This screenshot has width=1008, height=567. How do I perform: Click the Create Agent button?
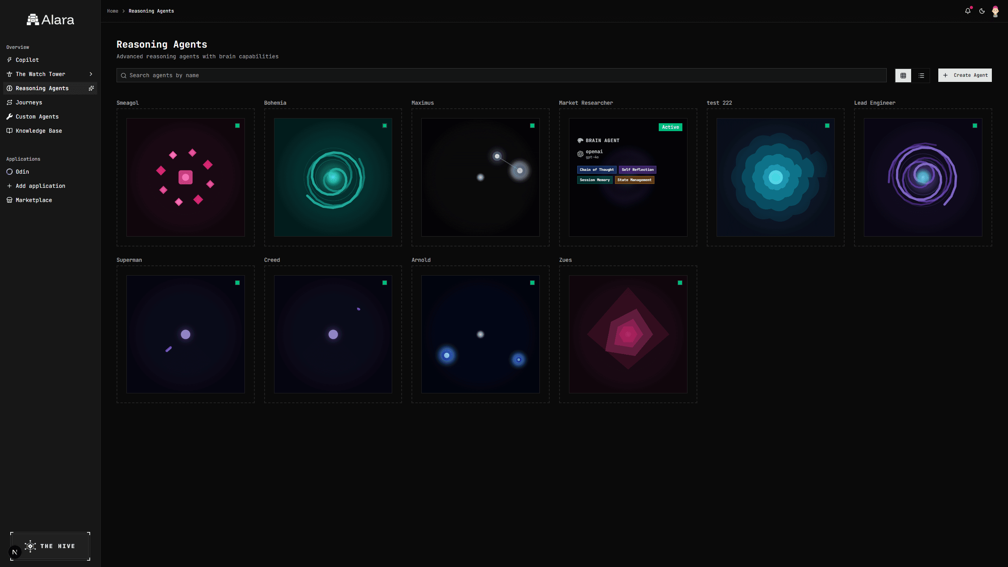coord(965,75)
